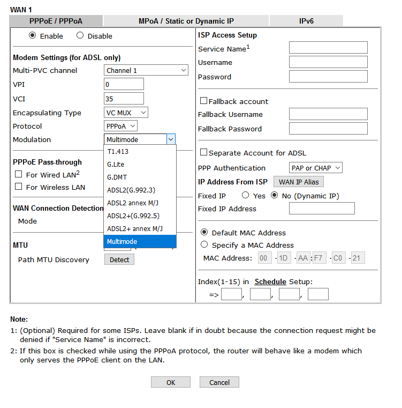Pick T1.413 in the modulation list
Viewport: 402px width, 408px height.
click(118, 151)
